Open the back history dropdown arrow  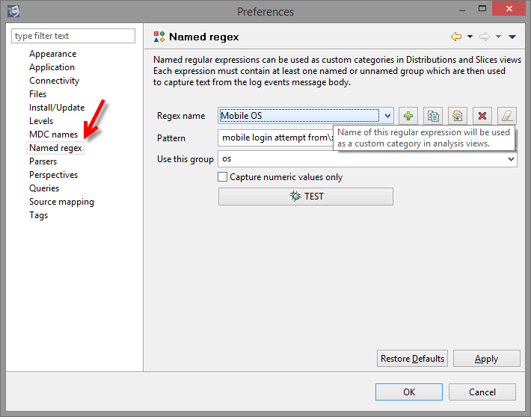(470, 37)
